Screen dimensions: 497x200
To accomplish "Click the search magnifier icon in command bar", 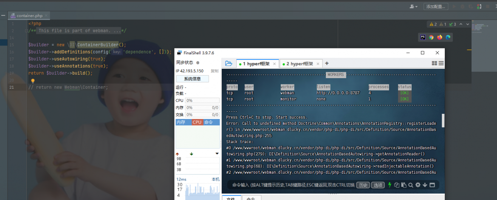I will 410,185.
